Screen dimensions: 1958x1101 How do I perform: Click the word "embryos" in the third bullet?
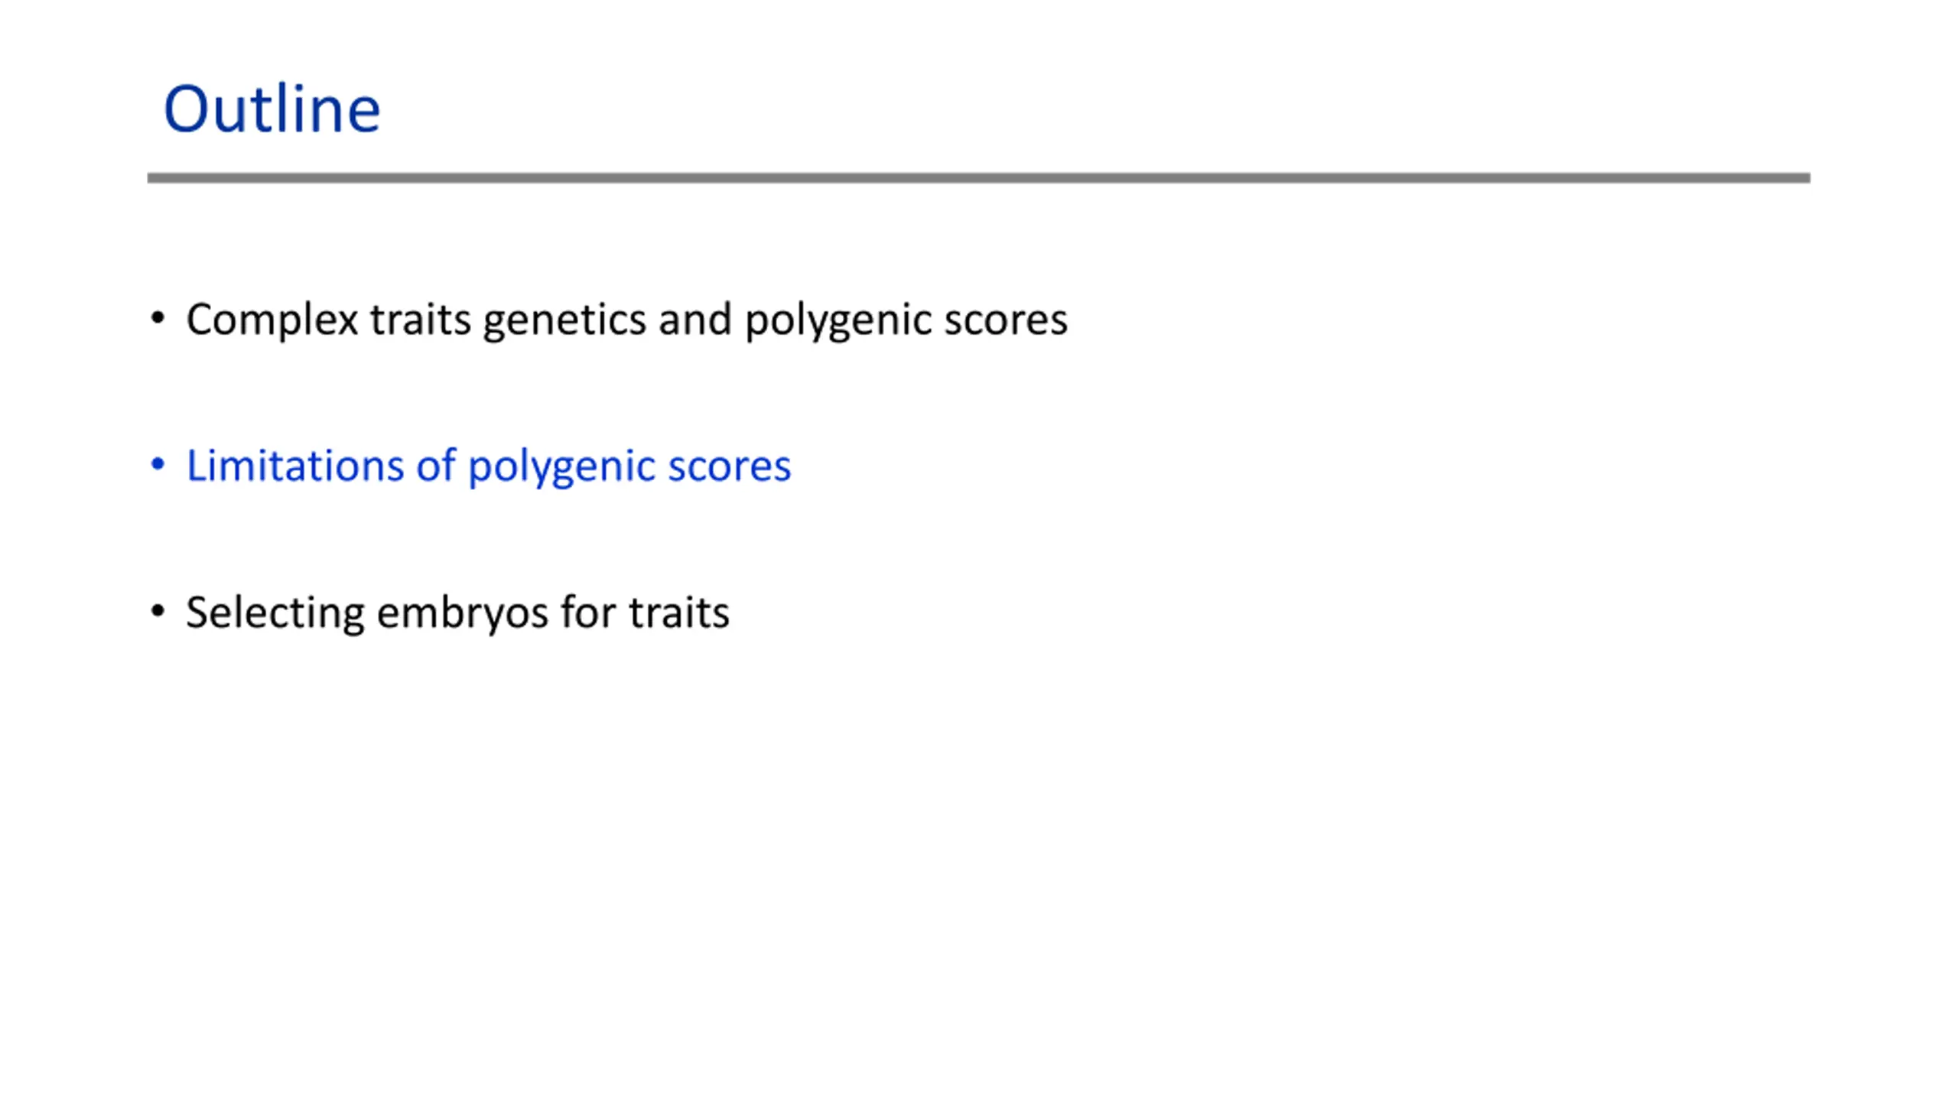click(x=462, y=612)
